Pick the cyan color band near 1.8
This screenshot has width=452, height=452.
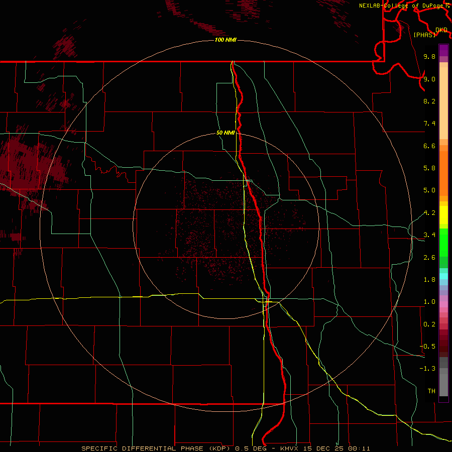443,276
